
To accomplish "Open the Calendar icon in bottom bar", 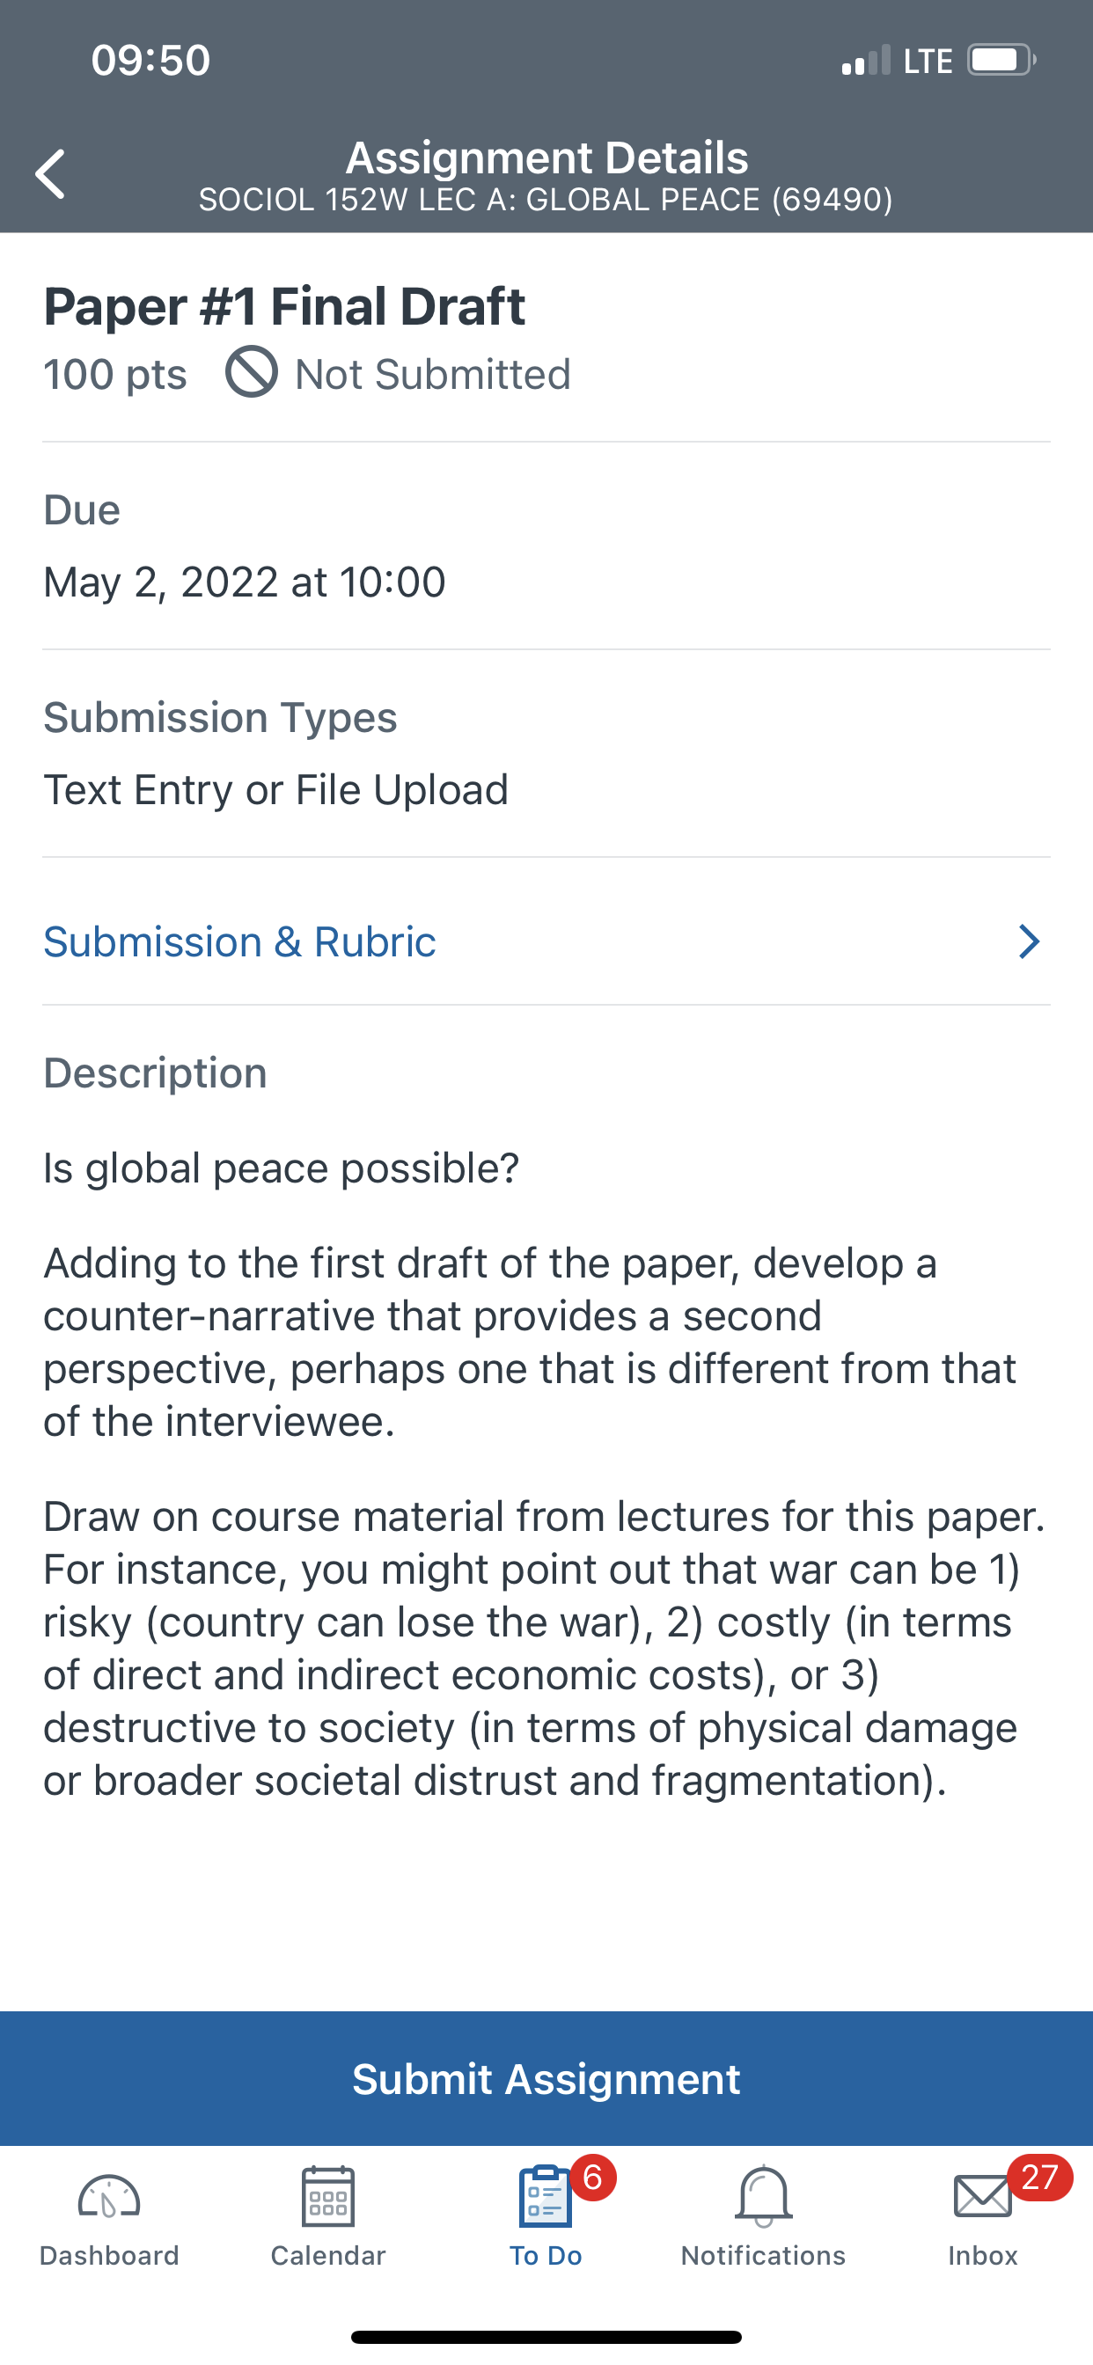I will [328, 2196].
